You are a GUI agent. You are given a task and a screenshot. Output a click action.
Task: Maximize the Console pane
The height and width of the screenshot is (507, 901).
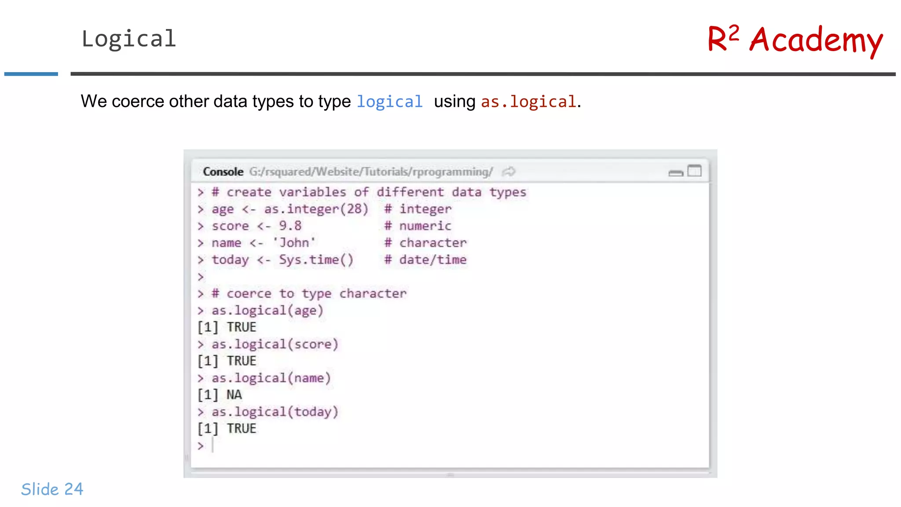pos(694,171)
